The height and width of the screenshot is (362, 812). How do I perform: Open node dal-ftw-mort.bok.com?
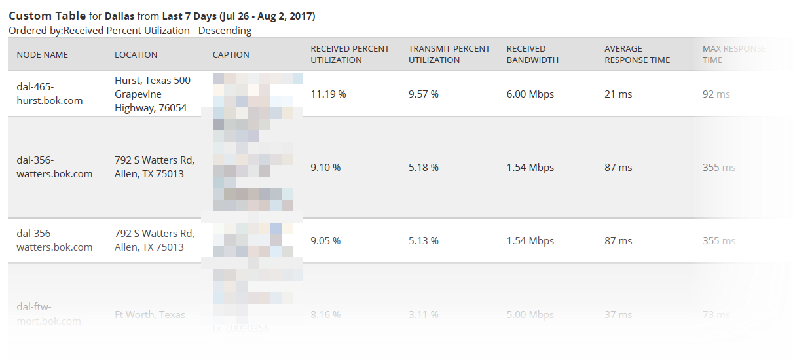[x=48, y=314]
